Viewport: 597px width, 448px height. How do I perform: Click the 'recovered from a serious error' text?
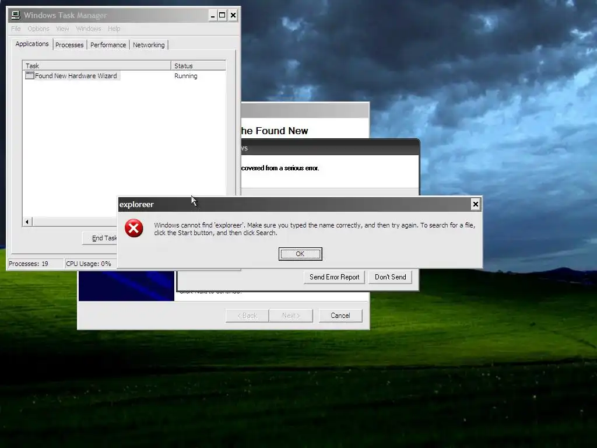280,168
